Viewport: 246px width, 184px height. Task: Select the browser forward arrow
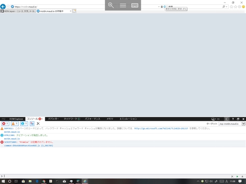click(x=8, y=7)
